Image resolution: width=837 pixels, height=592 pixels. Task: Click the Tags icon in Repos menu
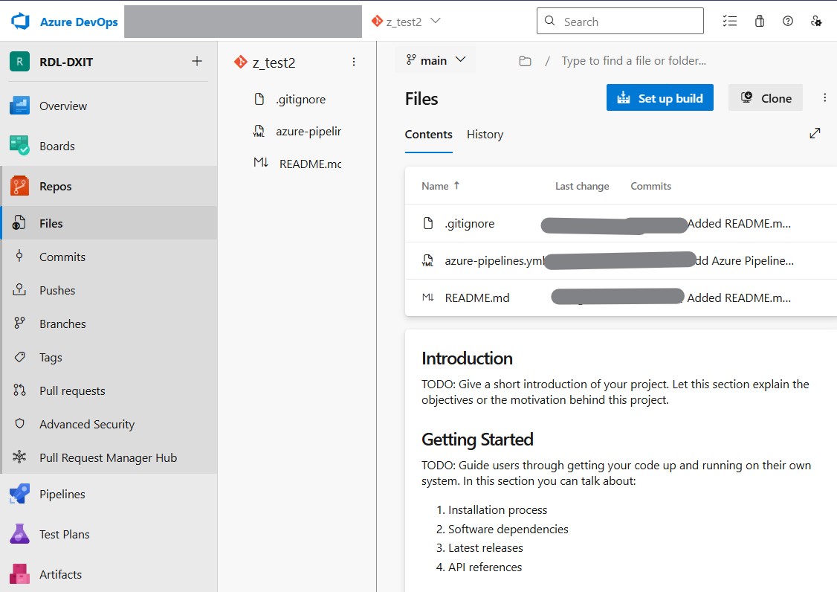coord(19,357)
